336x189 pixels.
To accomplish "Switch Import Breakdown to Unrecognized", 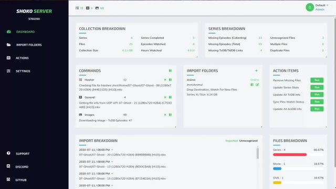I will [x=248, y=141].
